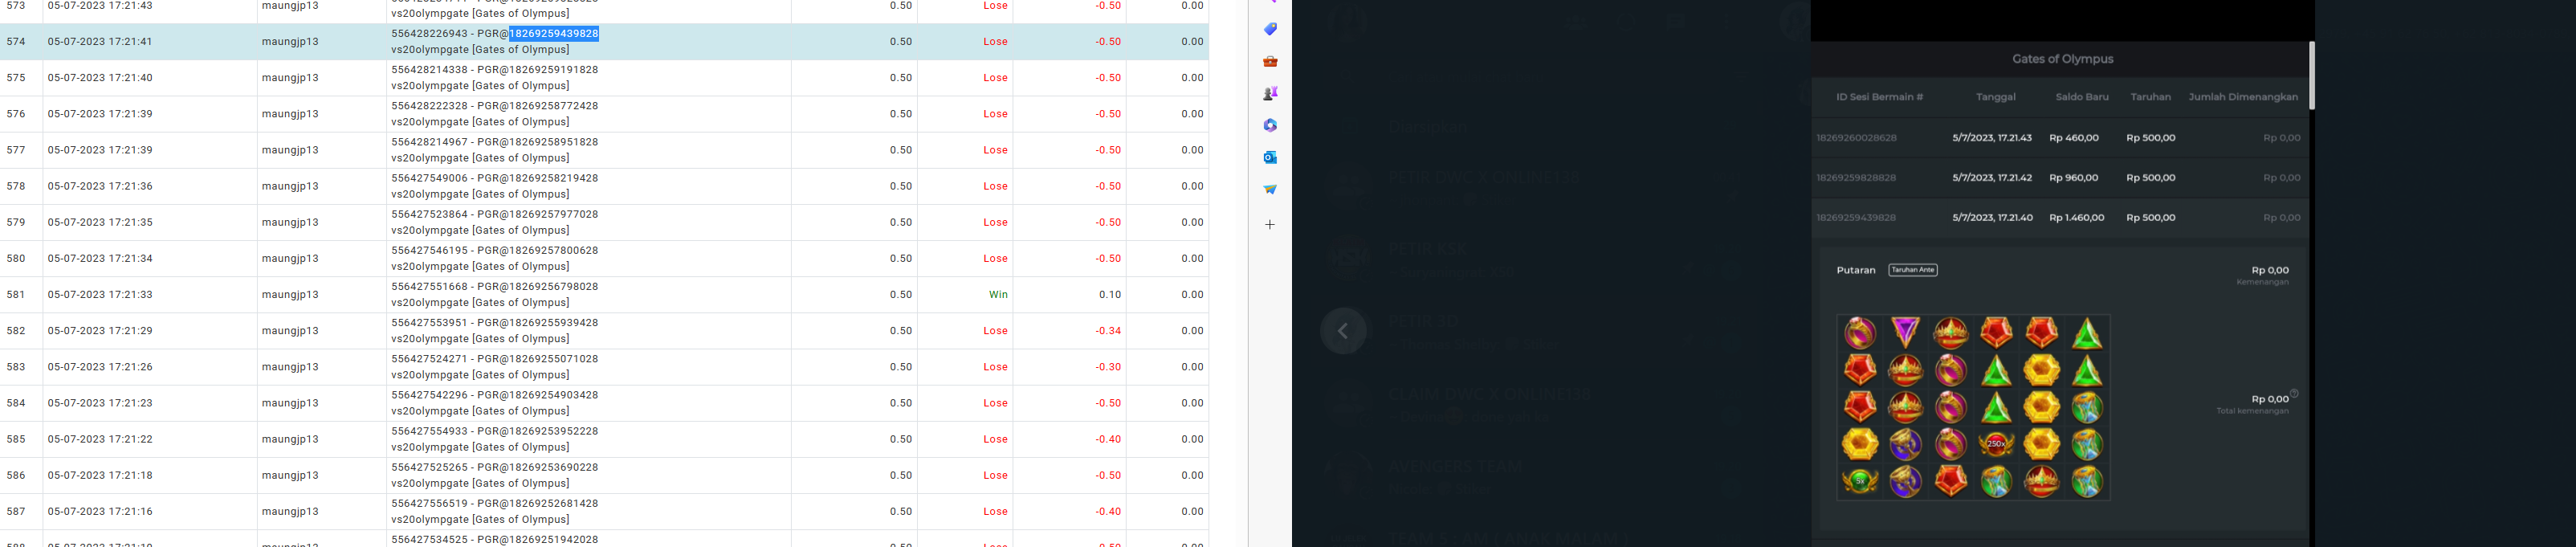
Task: Click the 250x multiplier symbol in grid
Action: pos(1996,444)
